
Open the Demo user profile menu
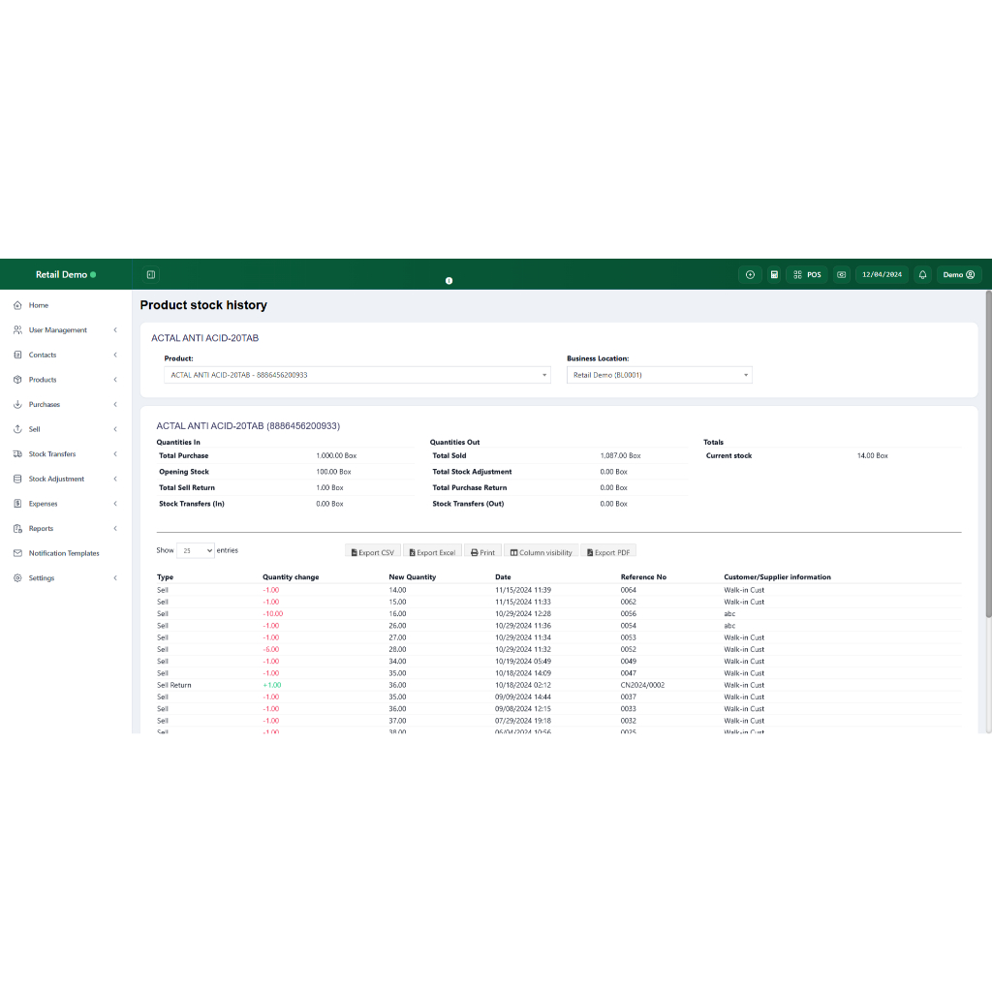coord(958,275)
